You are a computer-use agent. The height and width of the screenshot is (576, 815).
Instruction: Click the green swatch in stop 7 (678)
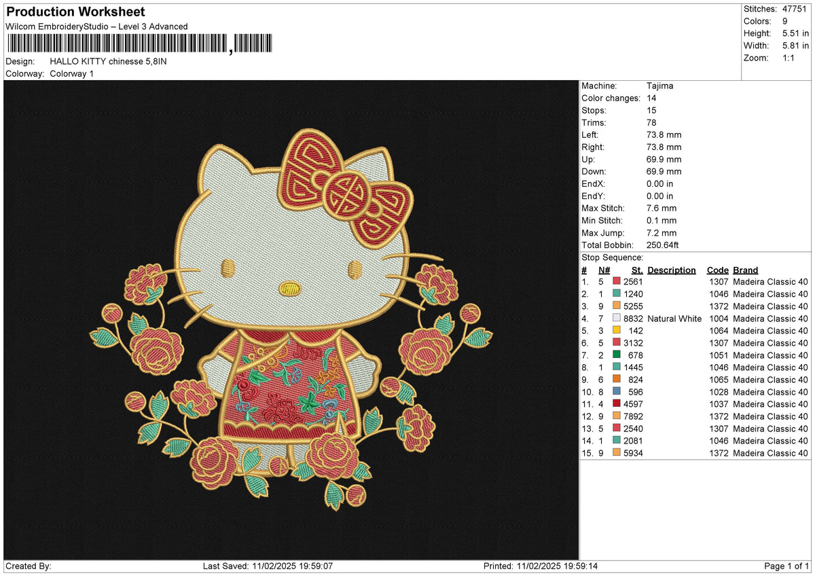[x=617, y=355]
